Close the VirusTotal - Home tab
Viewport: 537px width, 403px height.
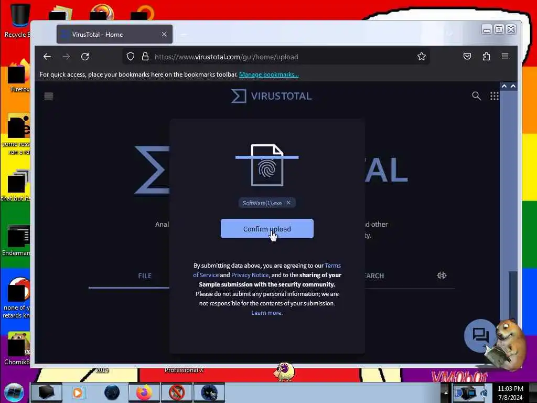coord(164,34)
